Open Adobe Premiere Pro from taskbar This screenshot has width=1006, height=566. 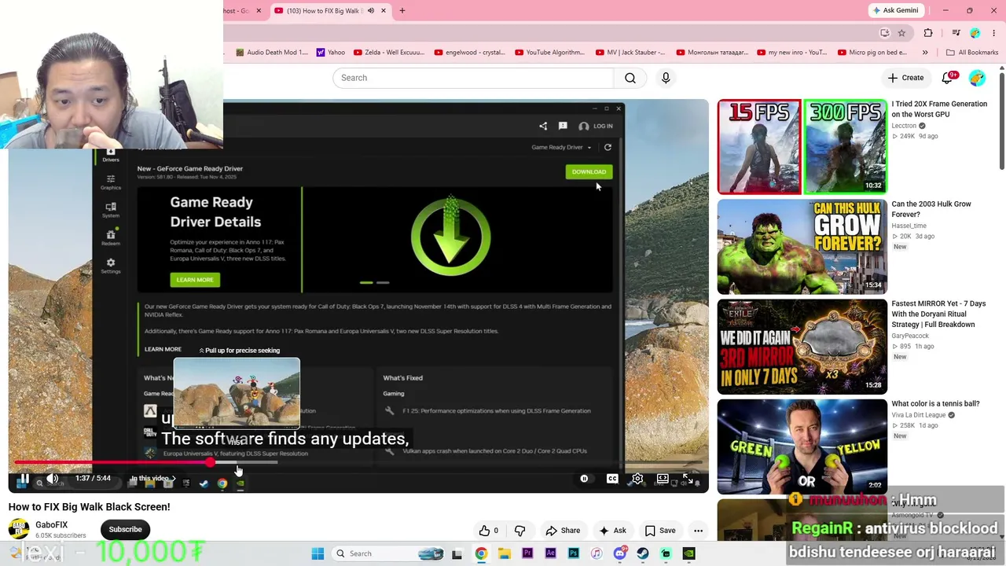[527, 553]
